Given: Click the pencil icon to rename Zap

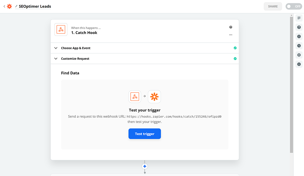Looking at the screenshot, I should (16, 6).
